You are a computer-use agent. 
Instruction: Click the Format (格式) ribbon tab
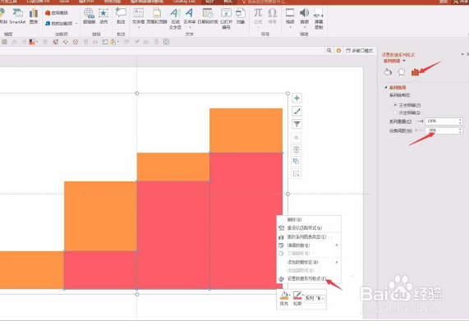coord(228,2)
